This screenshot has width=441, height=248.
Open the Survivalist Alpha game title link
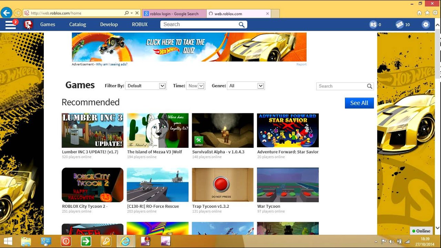(x=218, y=152)
